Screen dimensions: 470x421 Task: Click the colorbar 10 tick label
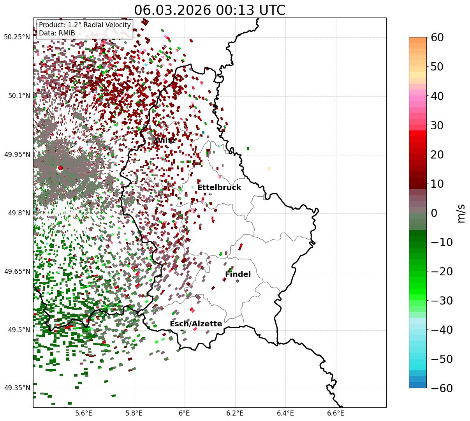coord(437,183)
